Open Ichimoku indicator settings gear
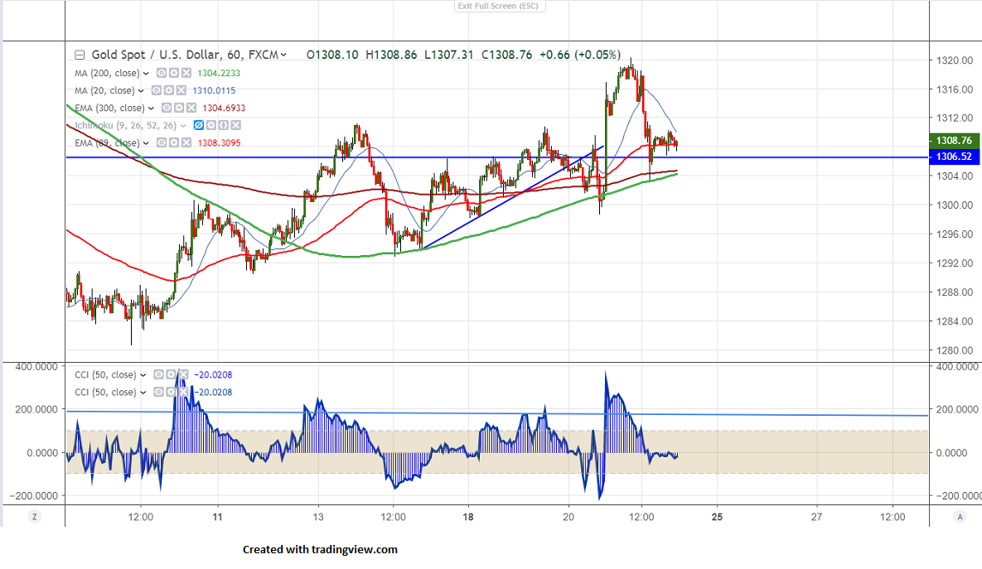Screen dimensions: 982x569 coord(211,125)
